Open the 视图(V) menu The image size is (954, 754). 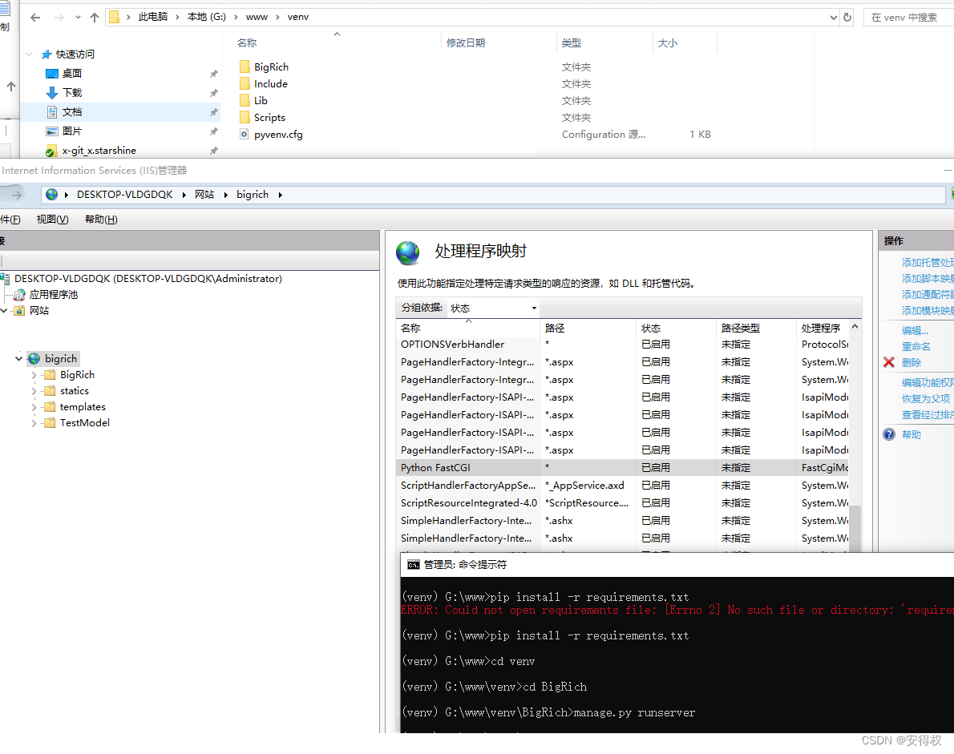[52, 220]
